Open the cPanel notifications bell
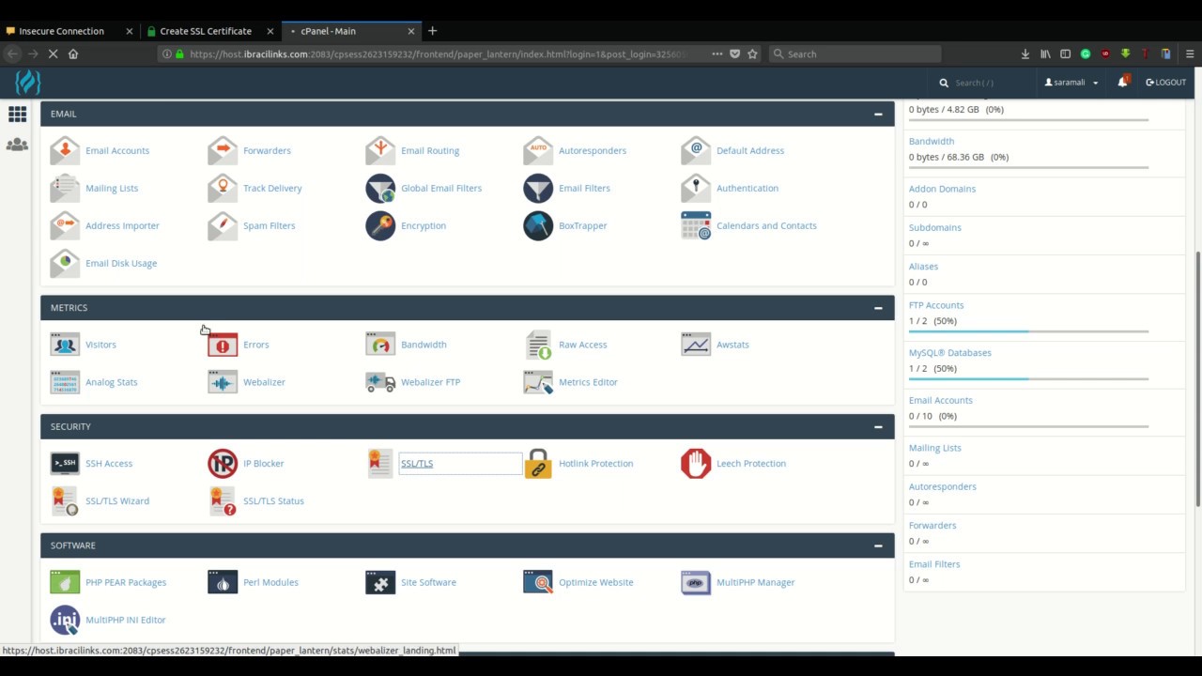The width and height of the screenshot is (1202, 676). 1122,82
